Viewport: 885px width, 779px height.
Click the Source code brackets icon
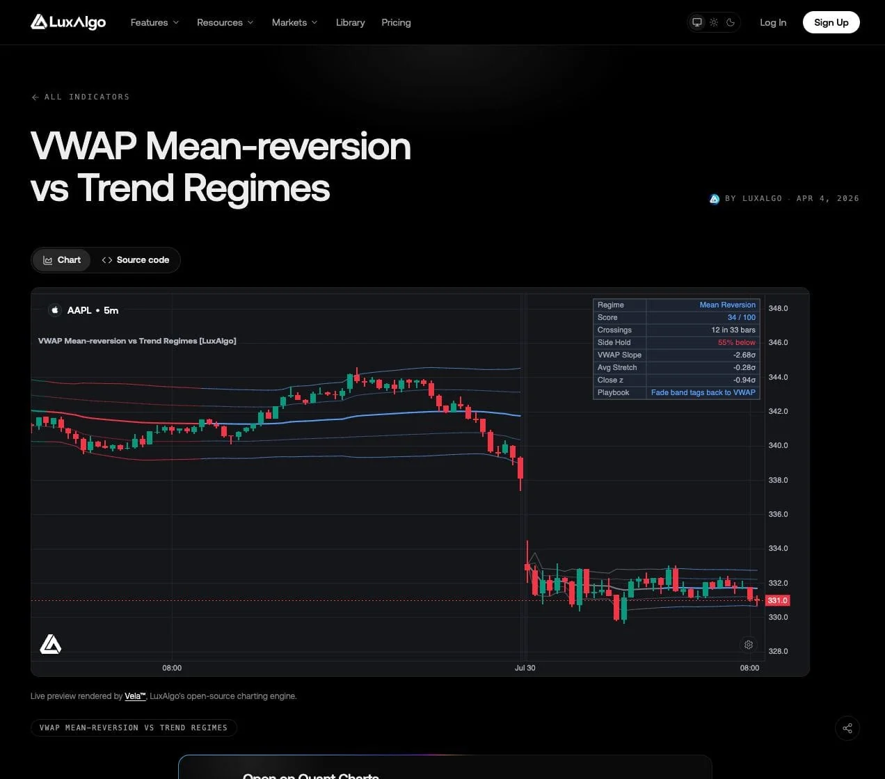click(106, 260)
